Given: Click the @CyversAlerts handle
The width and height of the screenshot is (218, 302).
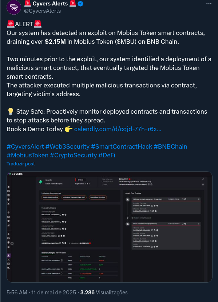Looking at the screenshot, I should (x=42, y=11).
